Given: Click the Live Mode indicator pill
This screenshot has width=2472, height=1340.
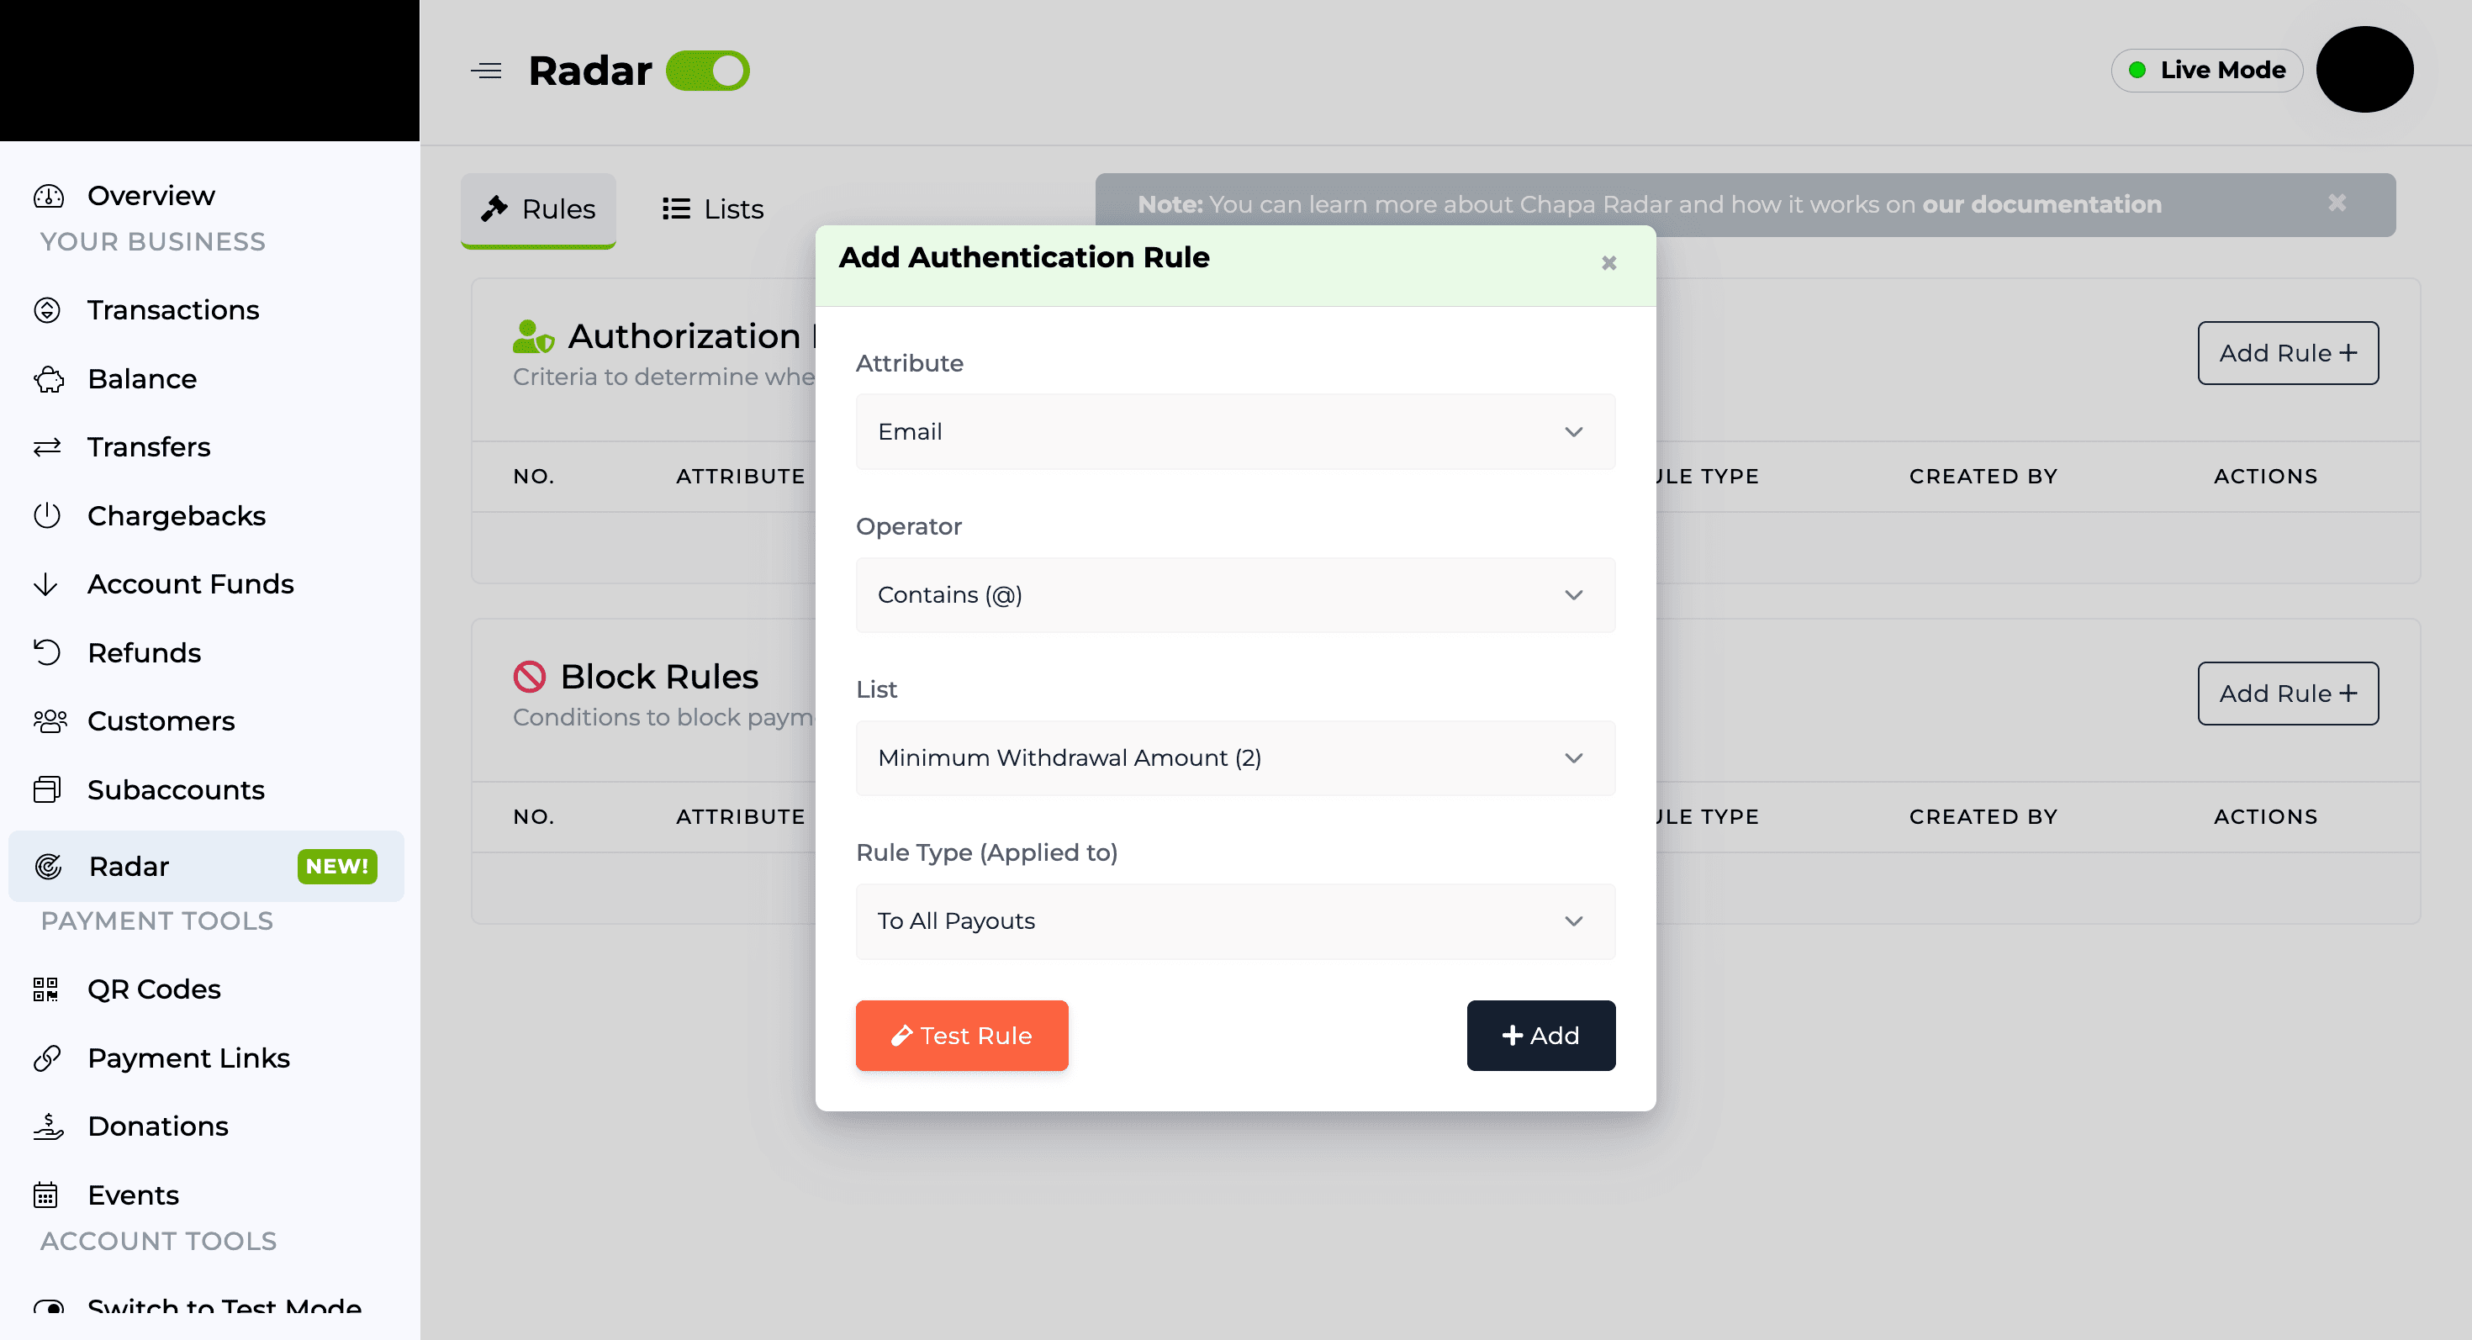Looking at the screenshot, I should (x=2206, y=70).
